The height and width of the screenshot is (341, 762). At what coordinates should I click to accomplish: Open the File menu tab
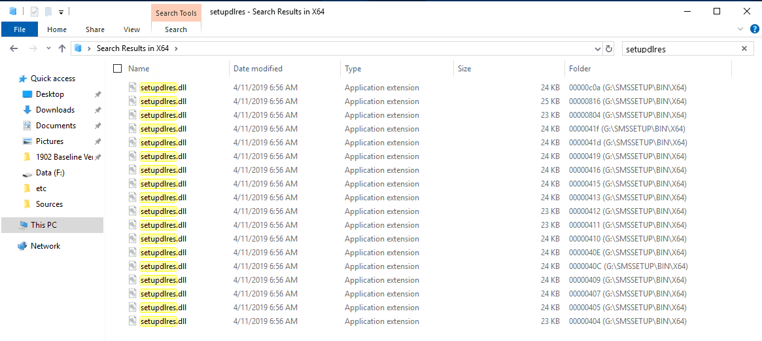(20, 29)
